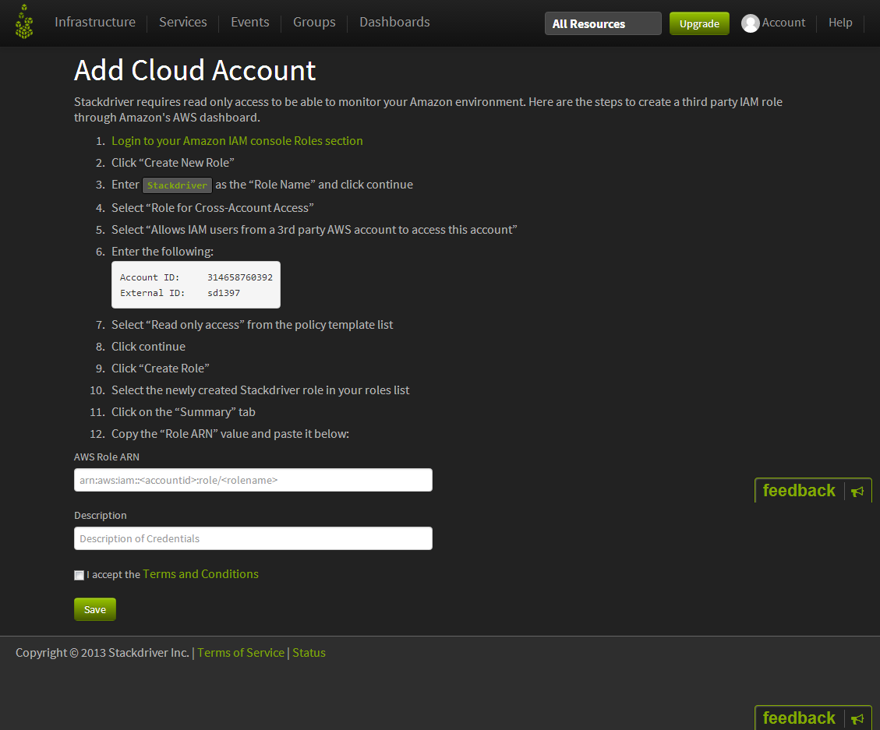This screenshot has height=730, width=880.
Task: Click the AWS Role ARN input field
Action: (x=253, y=480)
